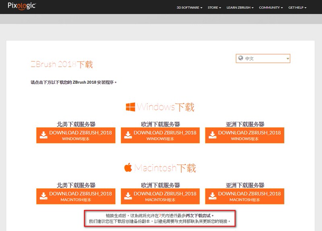Open the GET HELP menu

(297, 8)
